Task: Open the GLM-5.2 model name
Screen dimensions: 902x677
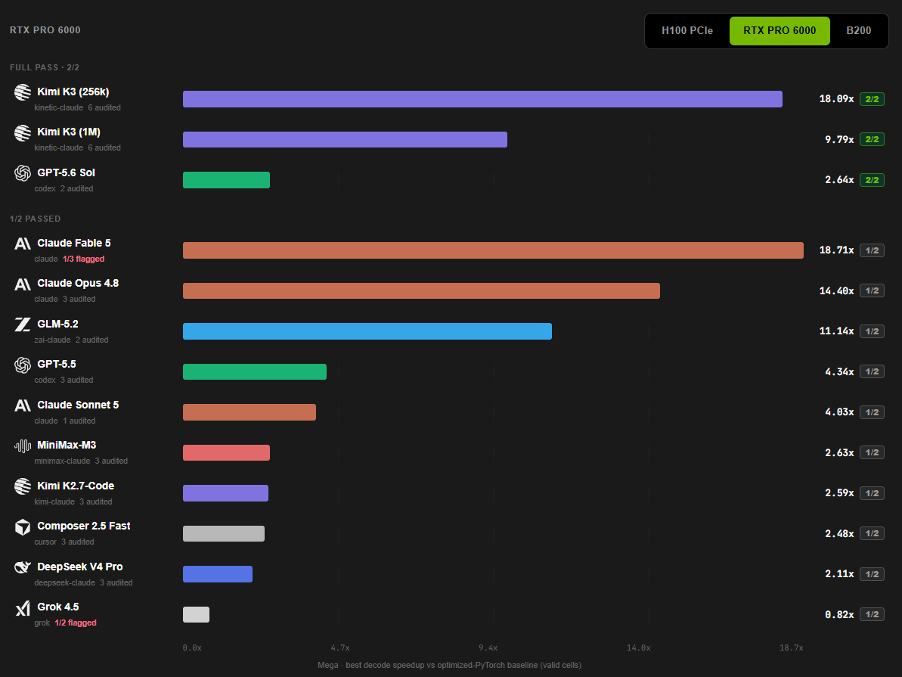Action: click(57, 324)
